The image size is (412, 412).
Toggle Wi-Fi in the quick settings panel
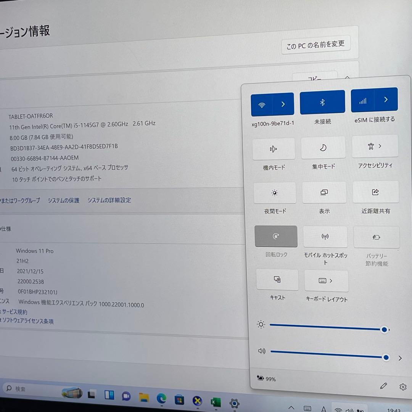tap(261, 105)
